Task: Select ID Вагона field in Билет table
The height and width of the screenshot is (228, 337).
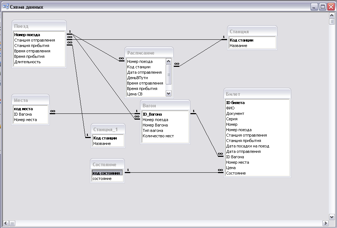Action: [x=257, y=157]
